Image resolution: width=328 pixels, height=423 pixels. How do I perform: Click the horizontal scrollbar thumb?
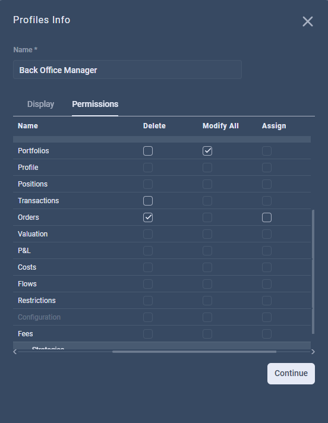194,352
